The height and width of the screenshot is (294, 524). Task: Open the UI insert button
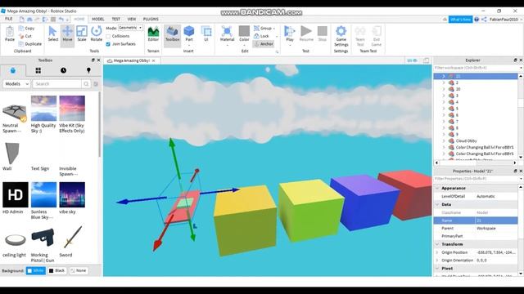(x=206, y=34)
